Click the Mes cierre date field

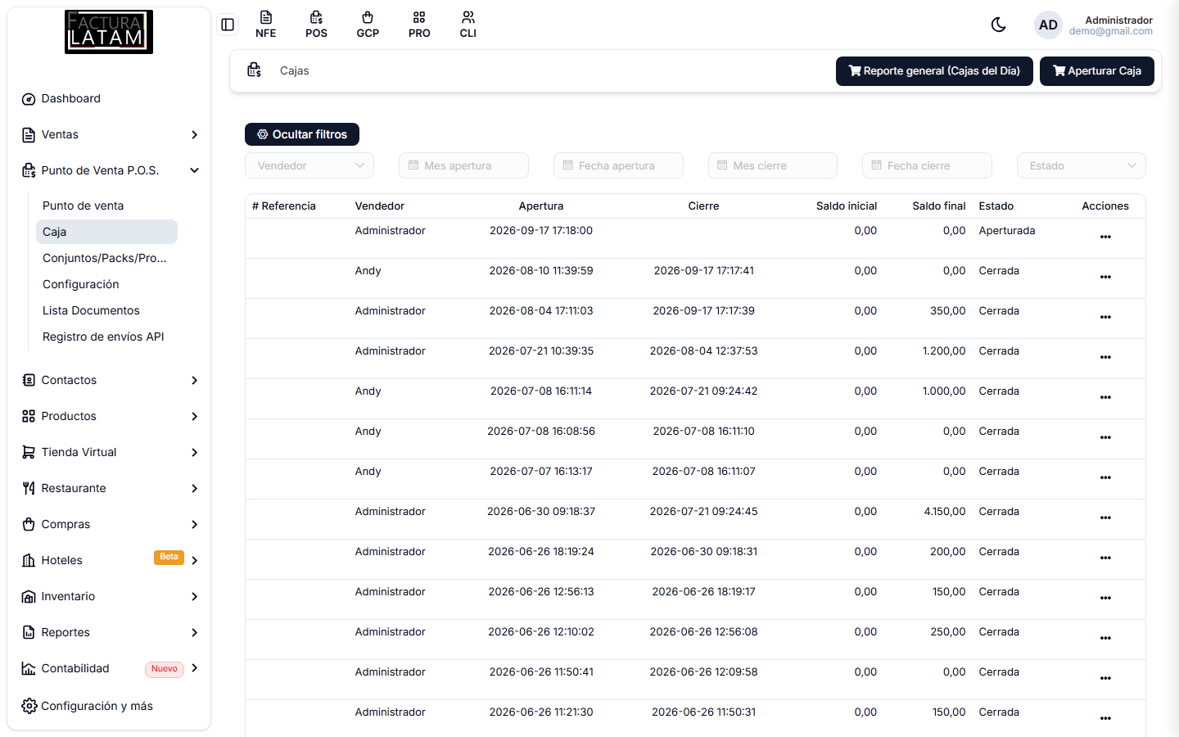click(x=773, y=165)
